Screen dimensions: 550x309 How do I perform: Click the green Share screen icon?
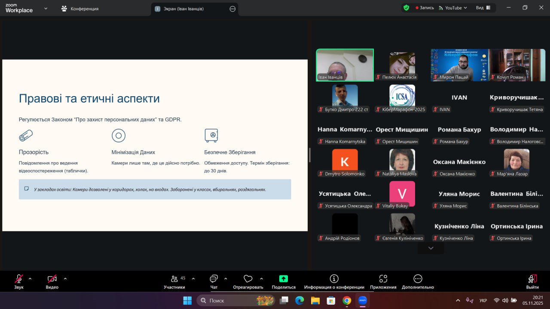284,279
